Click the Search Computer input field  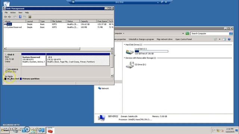[210, 33]
